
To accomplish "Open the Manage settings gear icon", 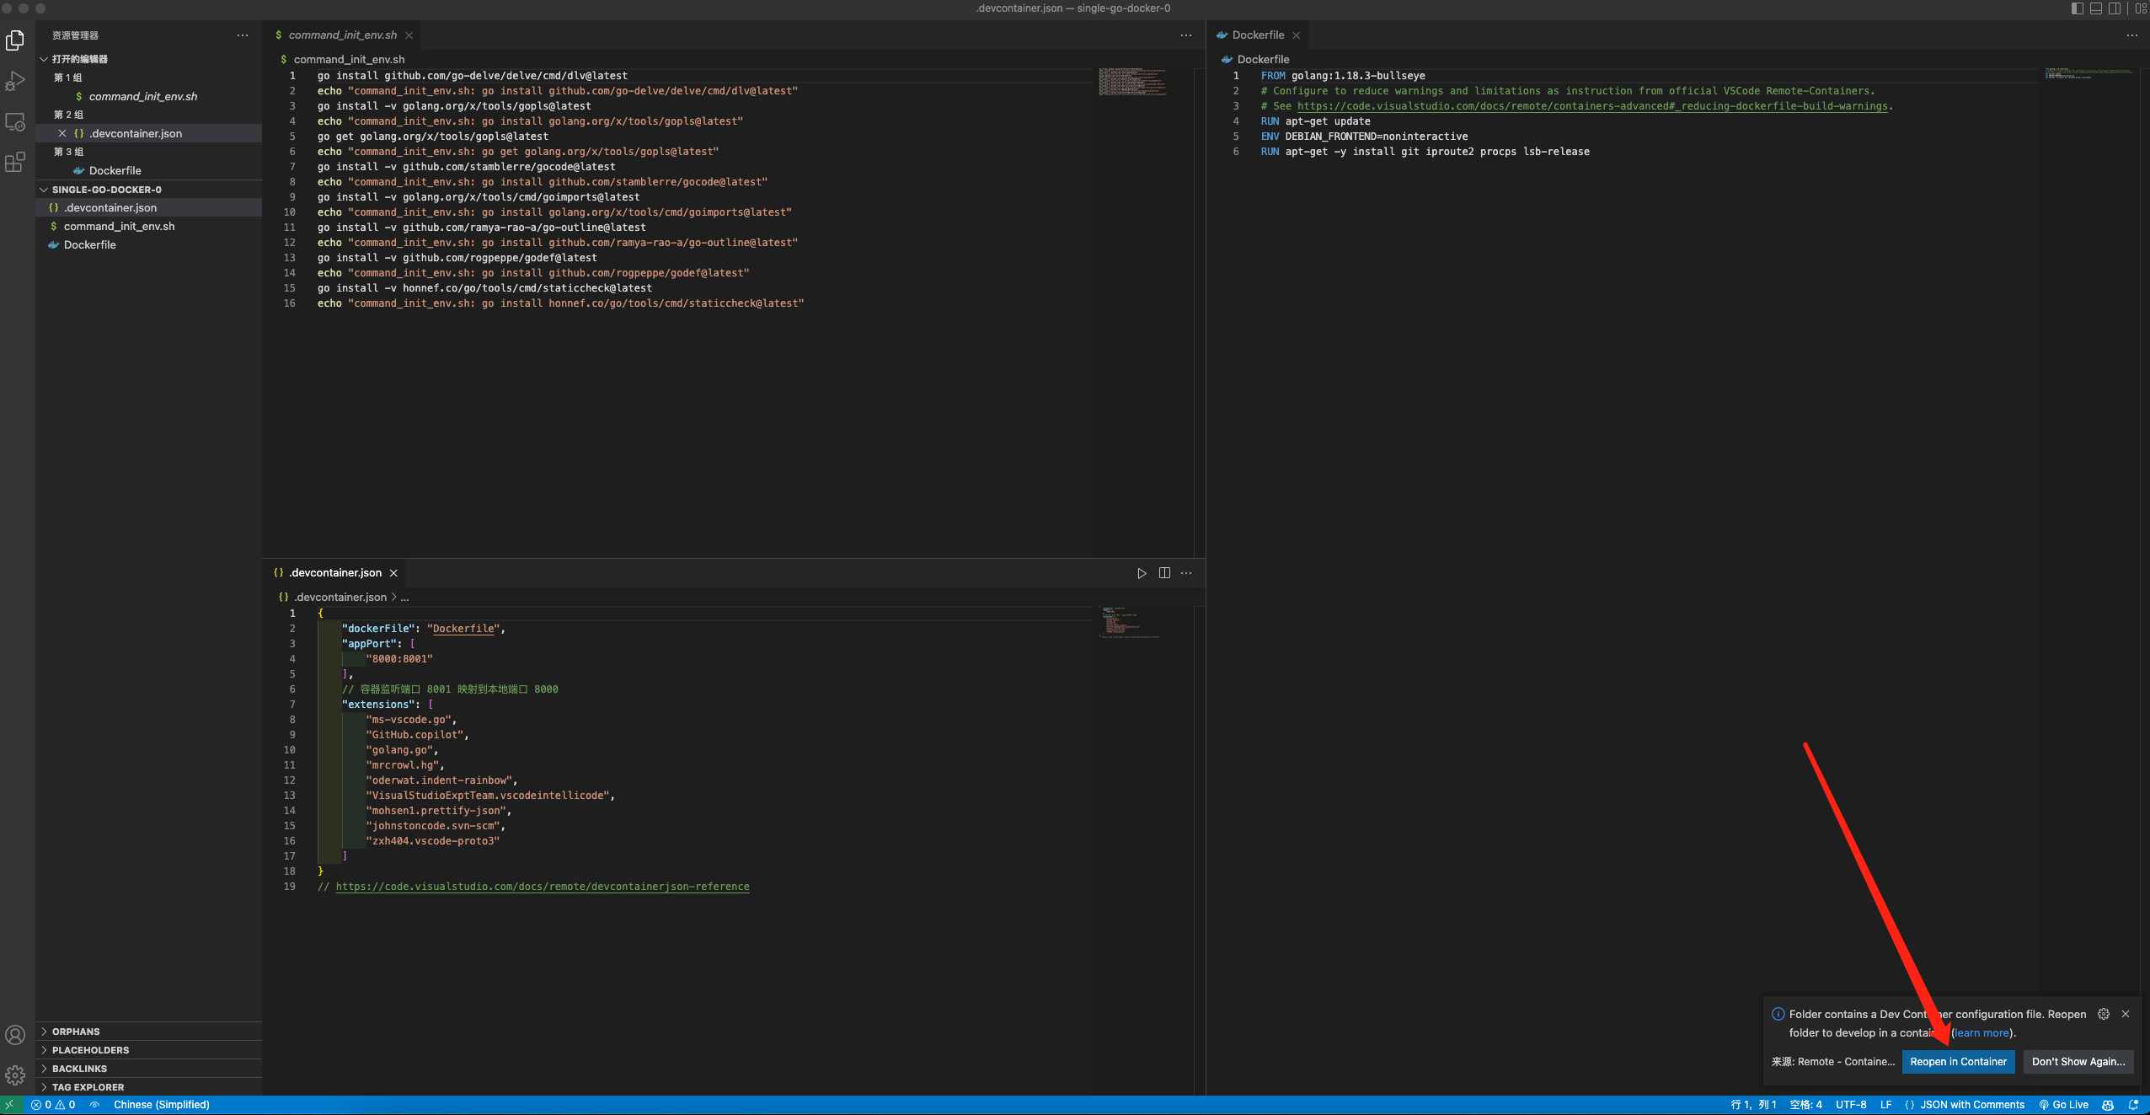I will coord(15,1075).
